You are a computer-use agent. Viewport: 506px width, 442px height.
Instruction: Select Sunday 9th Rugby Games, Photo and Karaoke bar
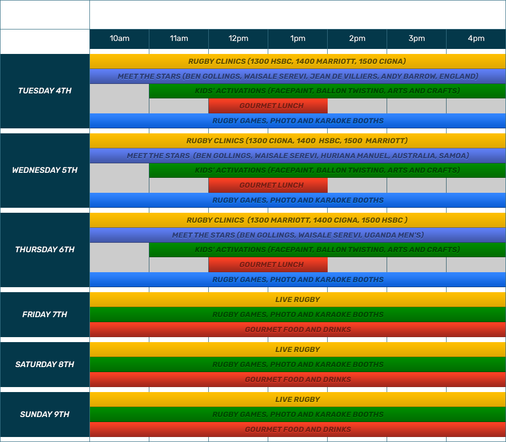297,415
